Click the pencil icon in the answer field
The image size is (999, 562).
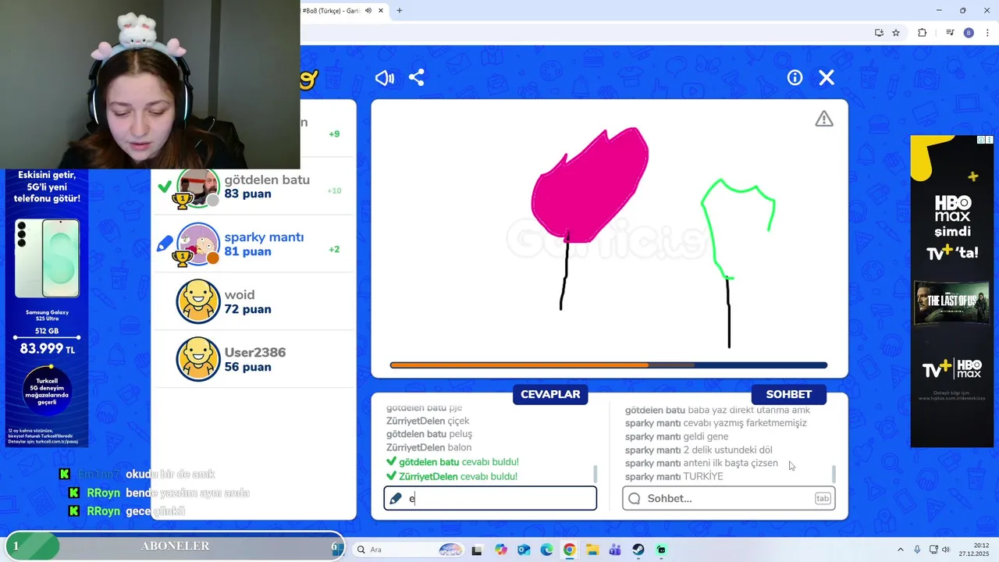(396, 499)
